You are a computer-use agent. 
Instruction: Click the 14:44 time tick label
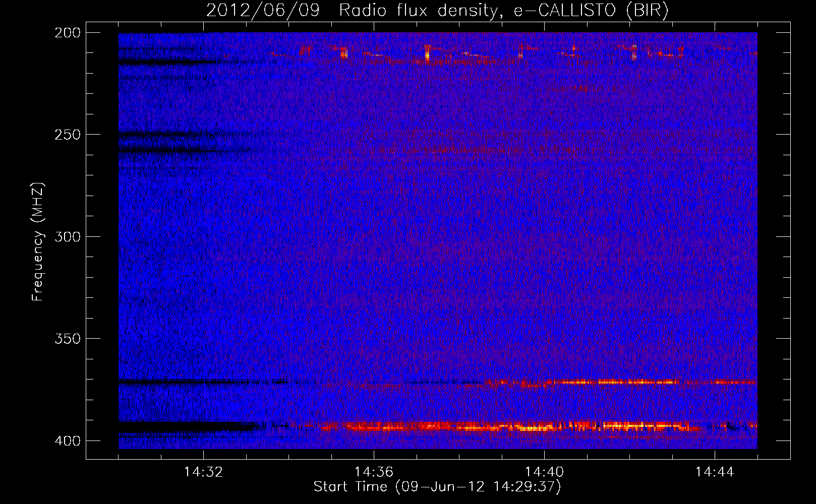coord(715,472)
